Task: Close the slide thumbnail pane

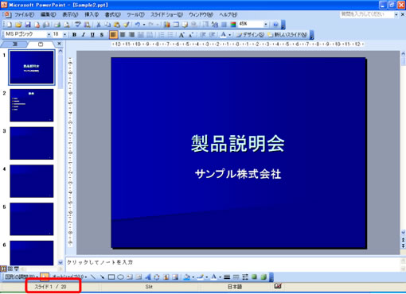Action: 60,44
